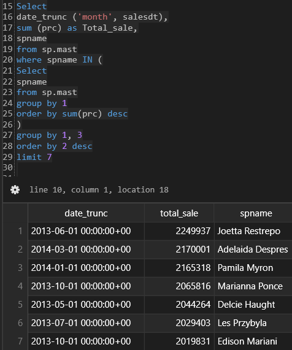The image size is (292, 350).
Task: Select result row number 1
Action: coord(20,231)
